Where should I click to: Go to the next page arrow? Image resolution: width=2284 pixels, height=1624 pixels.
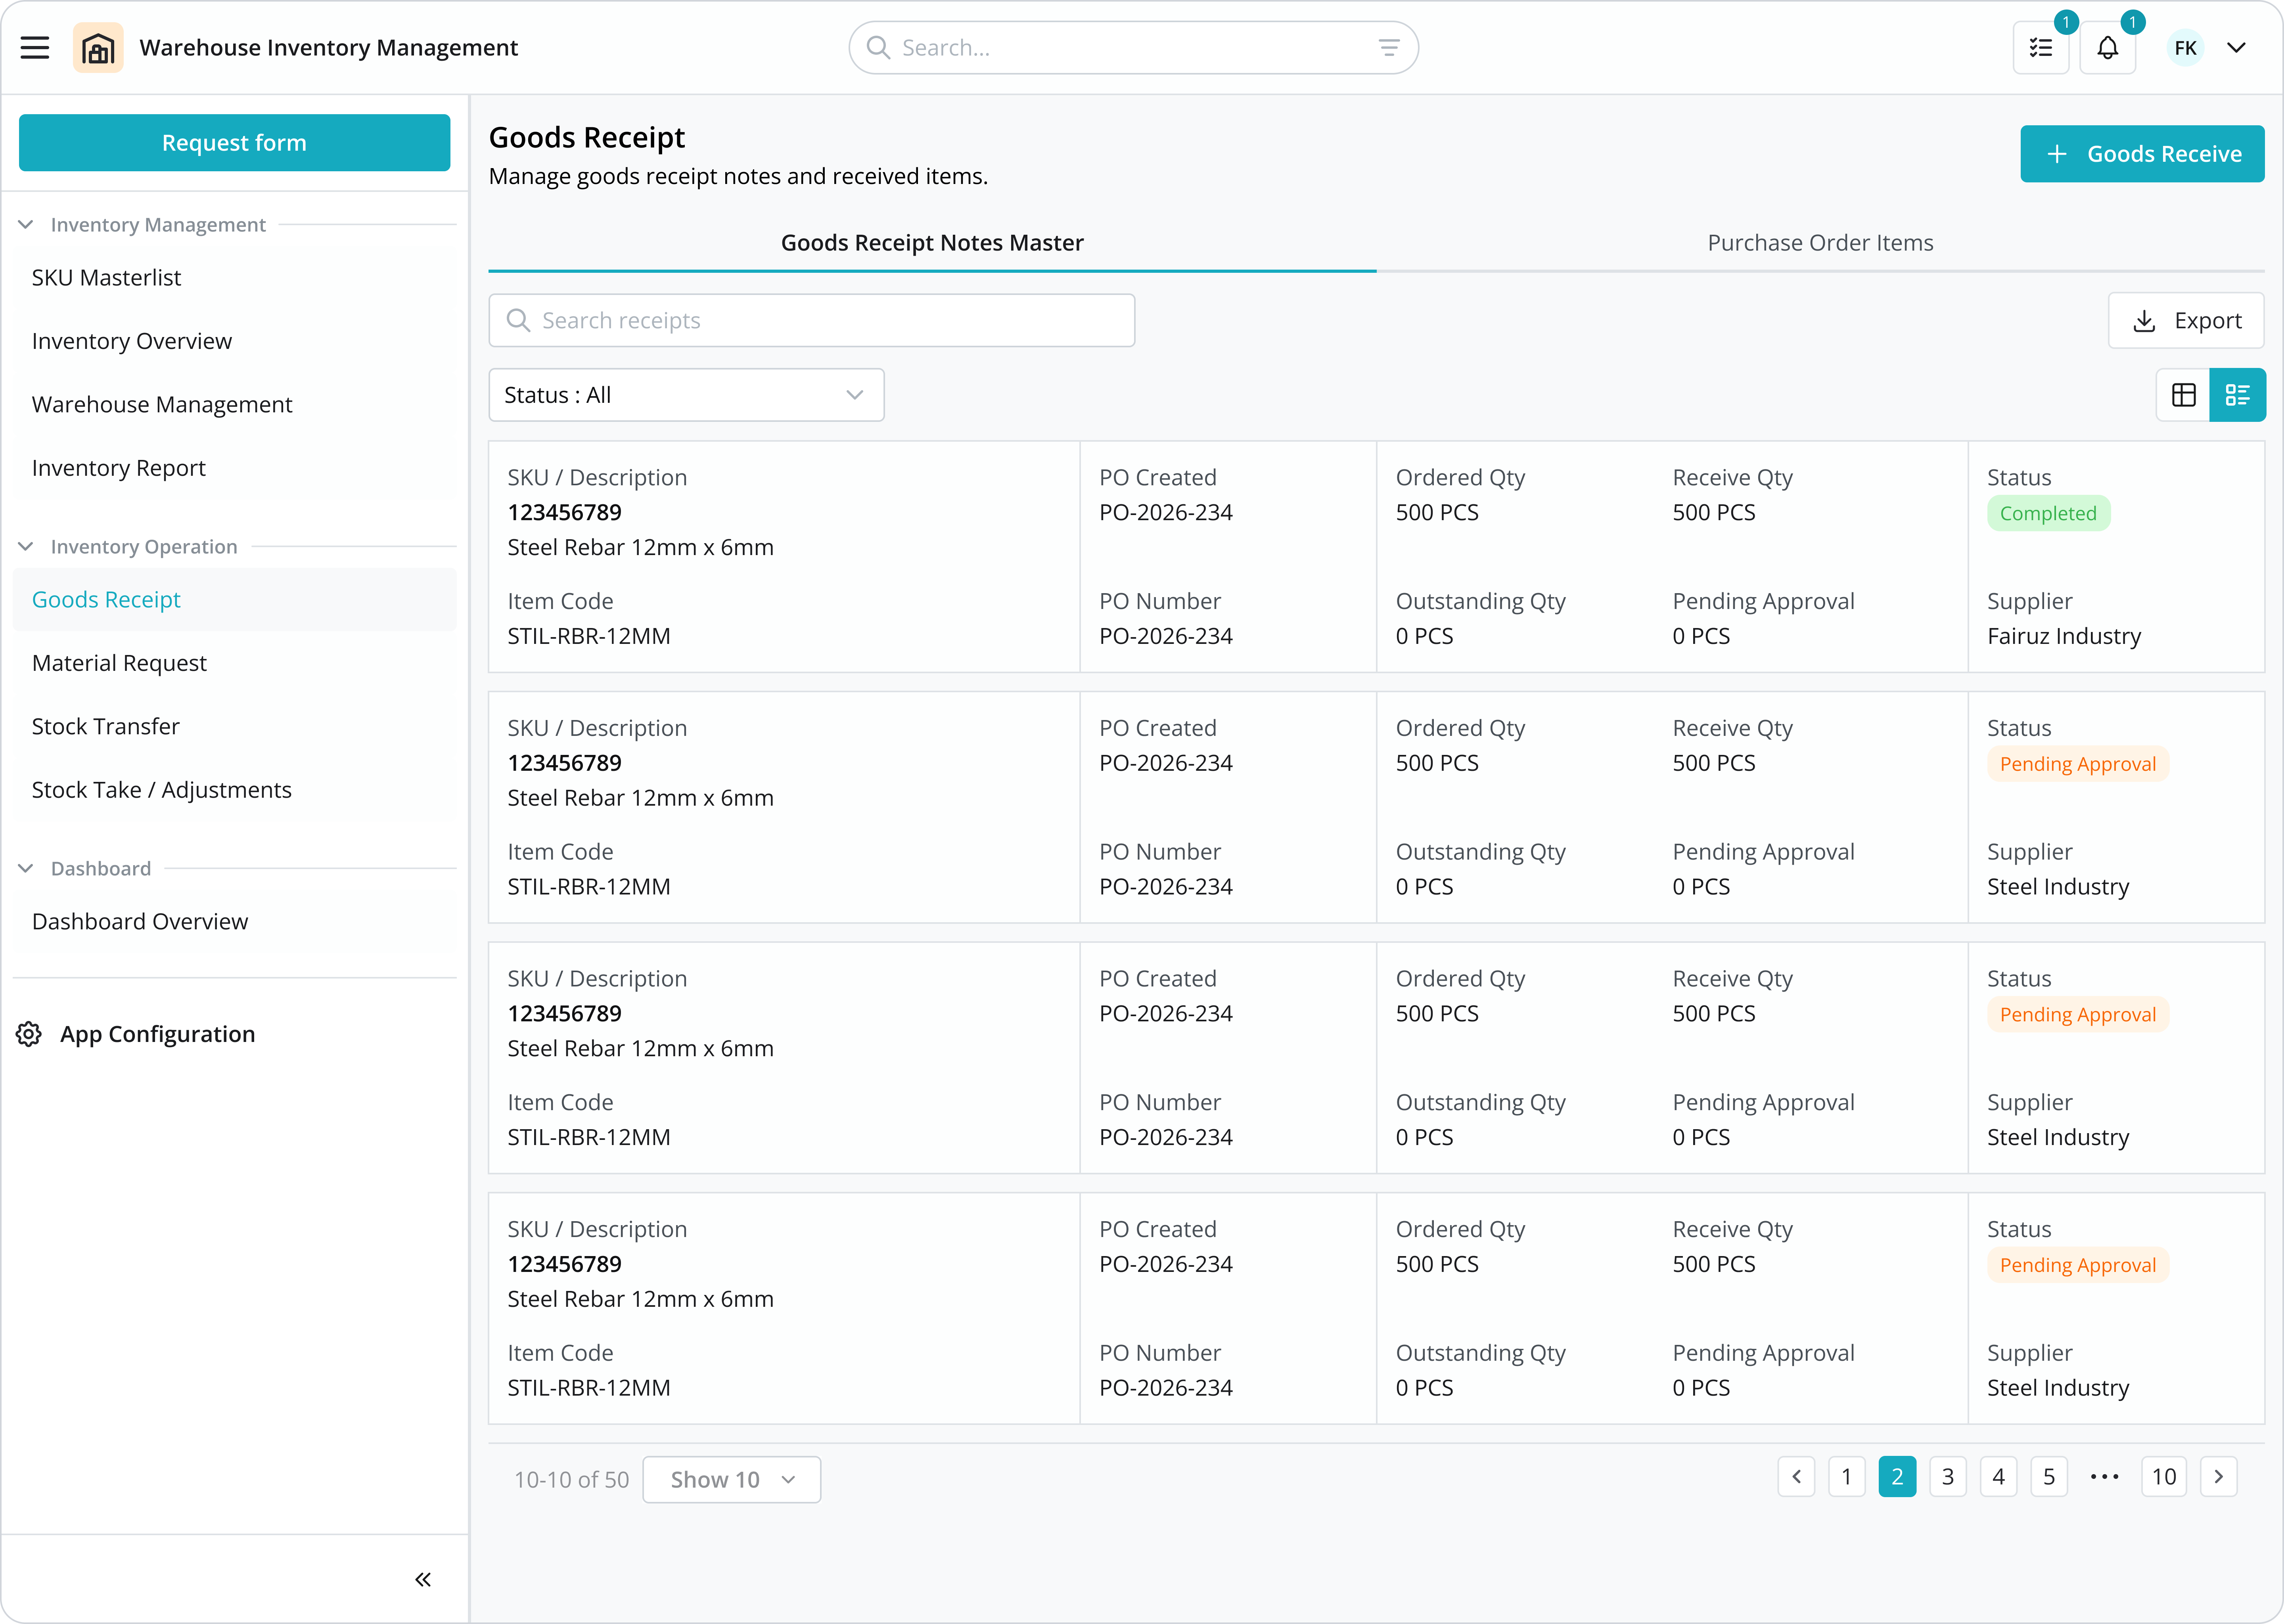coord(2219,1477)
